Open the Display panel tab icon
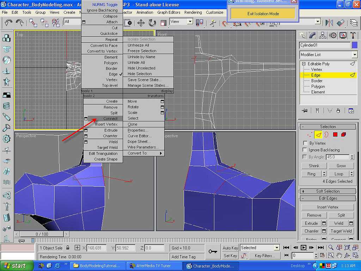The height and width of the screenshot is (271, 361). pos(343,35)
